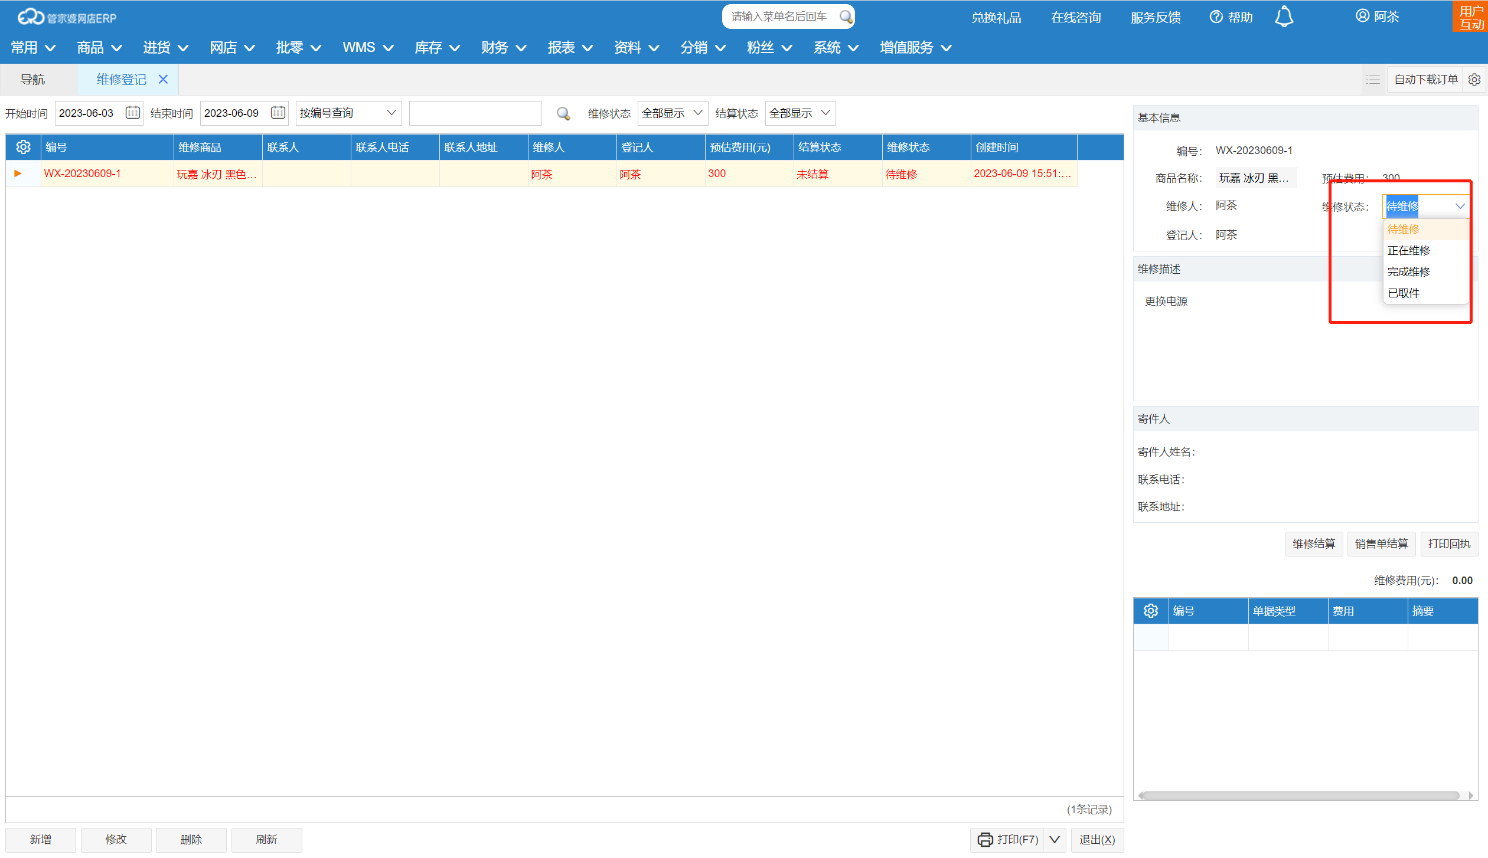Click the help question mark icon
The height and width of the screenshot is (858, 1488).
(x=1216, y=17)
